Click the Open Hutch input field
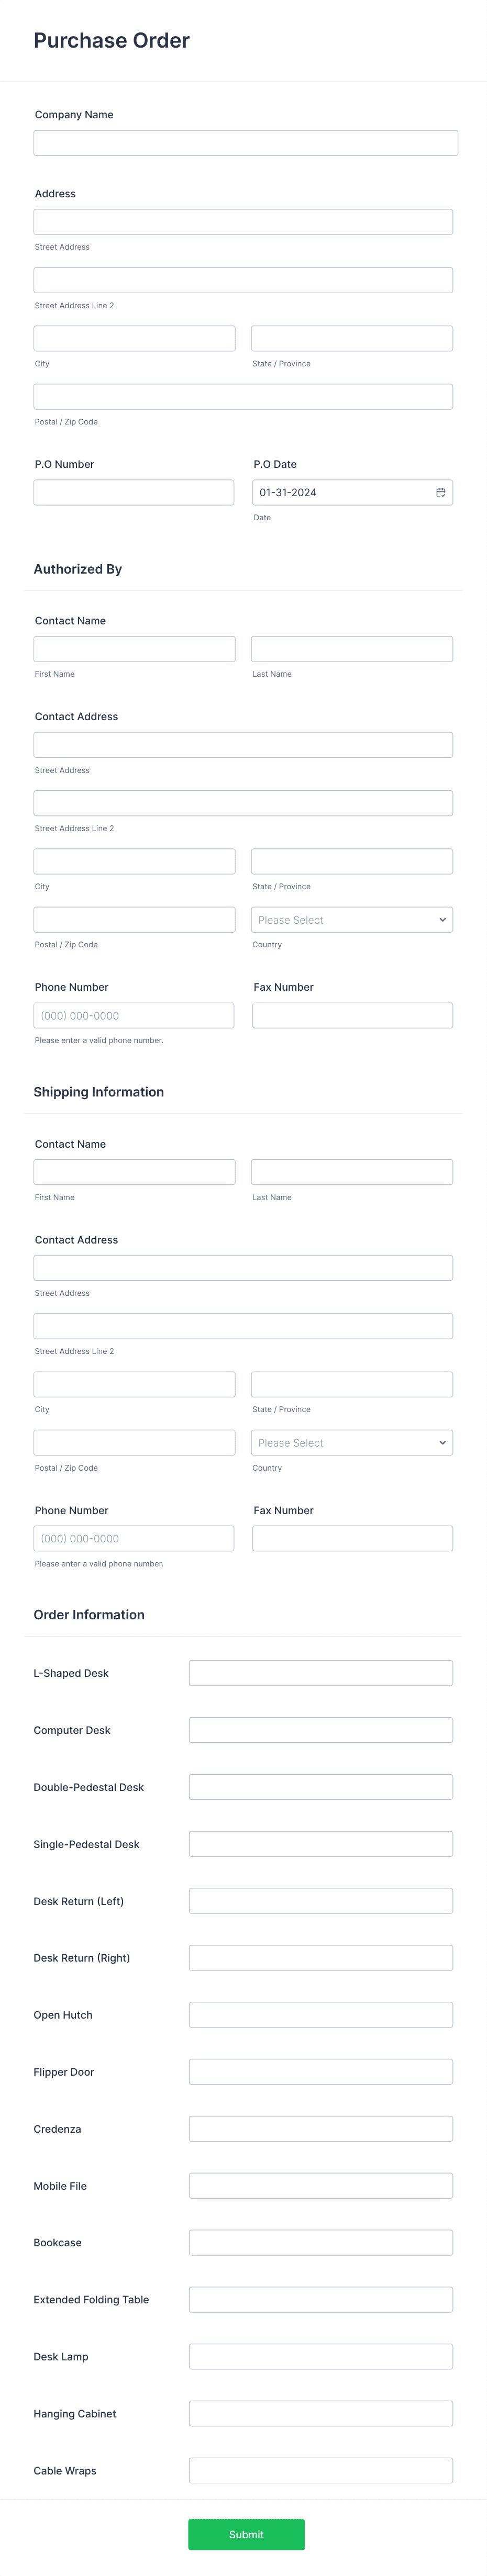The image size is (487, 2576). (x=321, y=2015)
